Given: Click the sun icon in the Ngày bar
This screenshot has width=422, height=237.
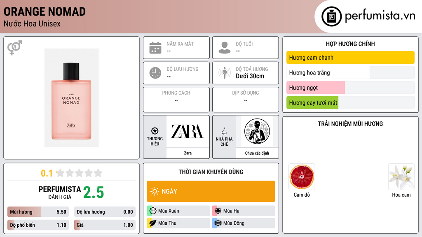Looking at the screenshot, I should pyautogui.click(x=155, y=191).
